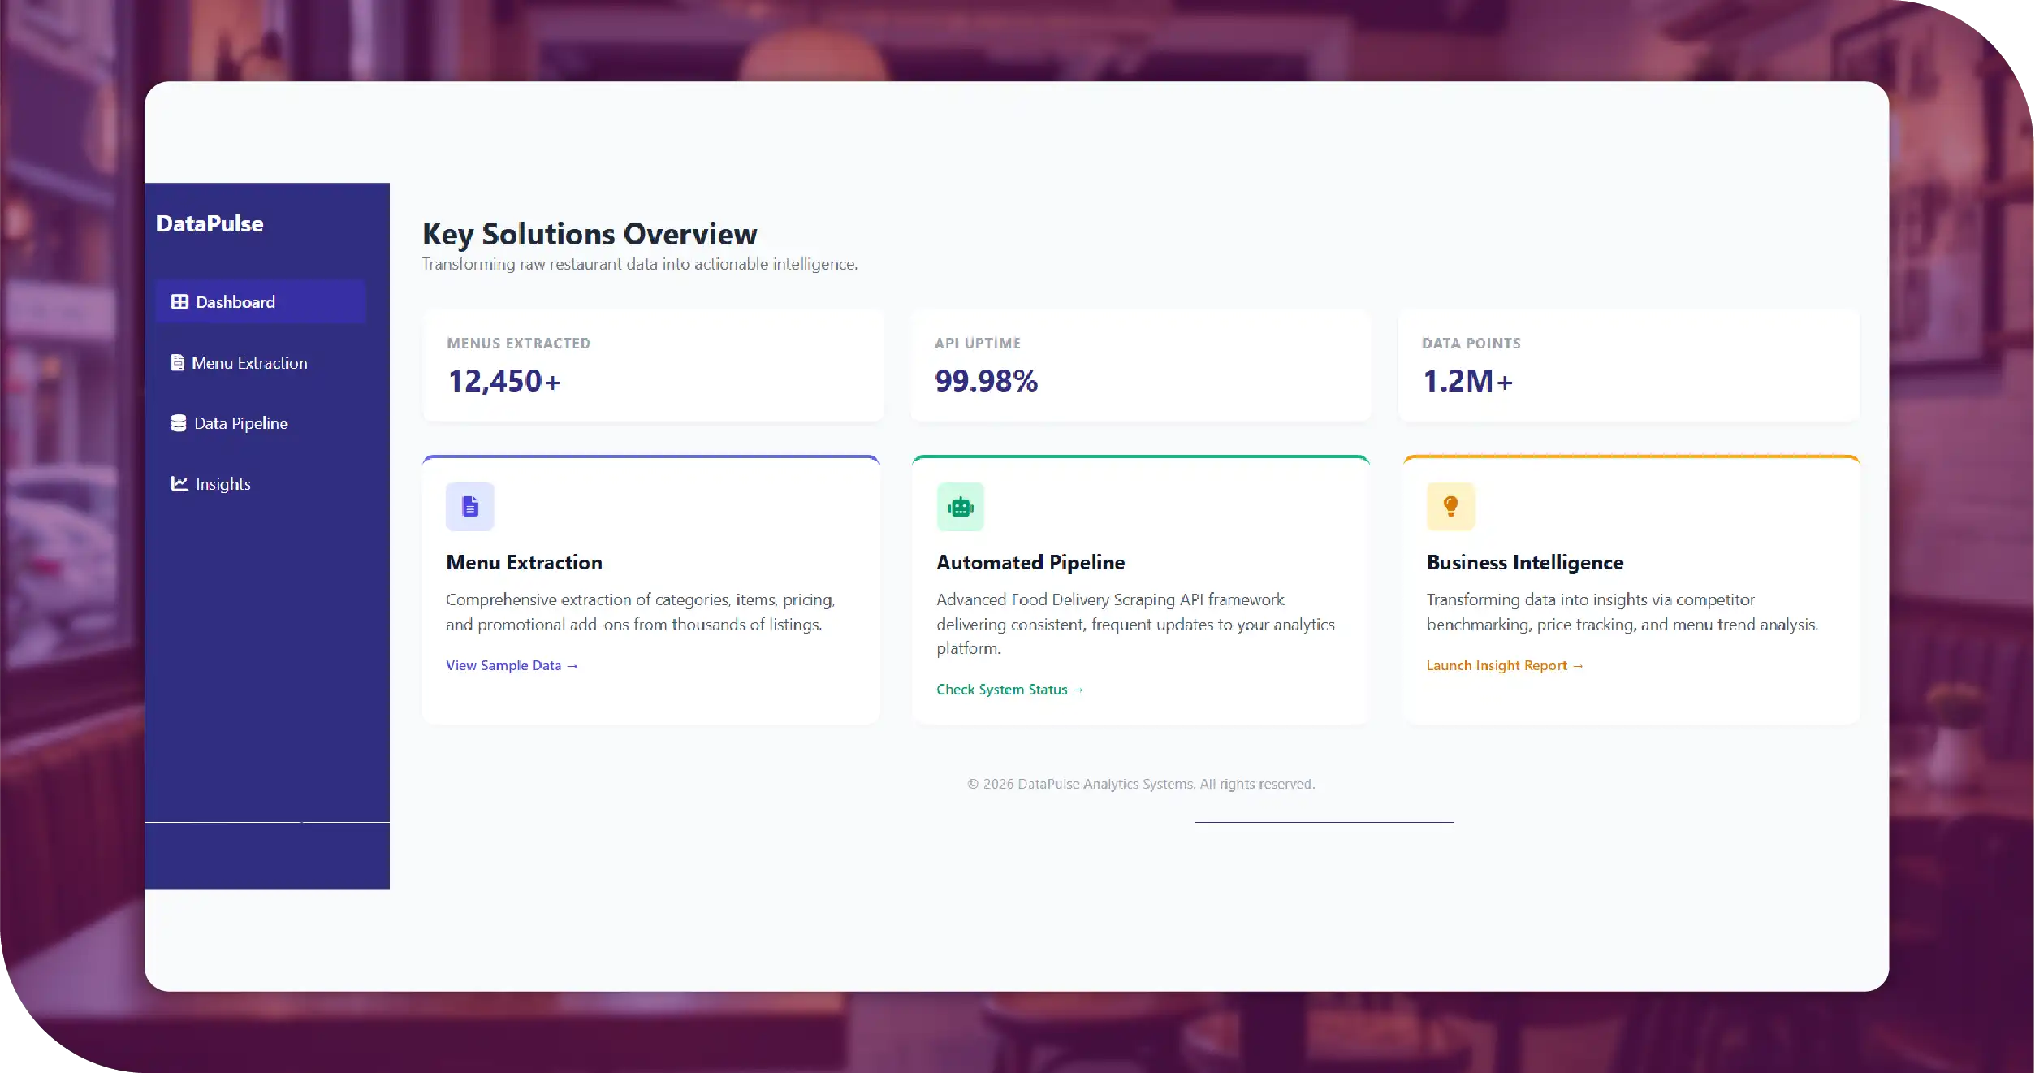The image size is (2035, 1073).
Task: Click the Business Intelligence card heading
Action: point(1525,562)
